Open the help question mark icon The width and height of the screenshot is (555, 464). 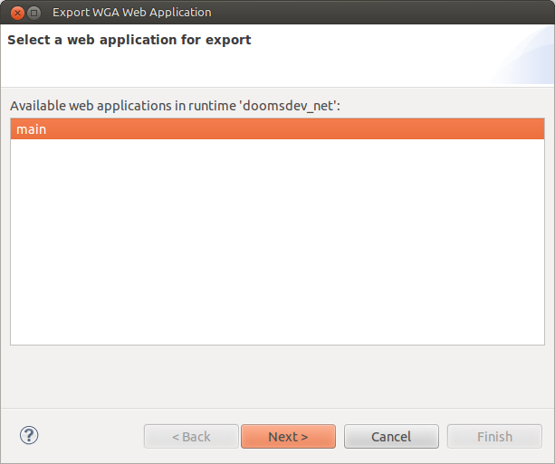[x=29, y=435]
